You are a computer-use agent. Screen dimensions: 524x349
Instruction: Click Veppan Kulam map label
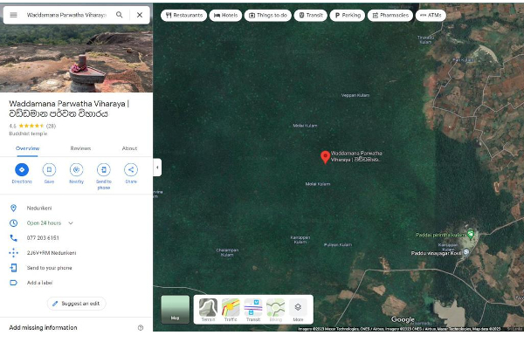pos(355,95)
